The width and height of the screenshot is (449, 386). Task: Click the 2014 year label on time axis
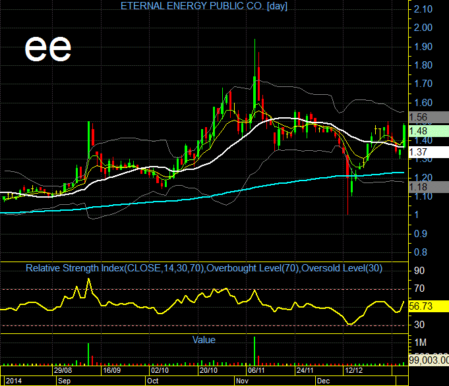point(14,381)
